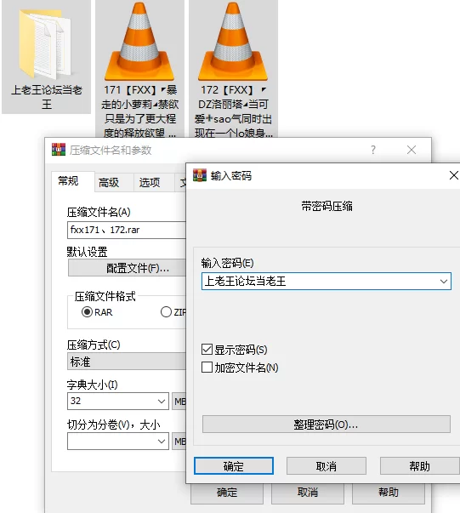Viewport: 460px width, 513px height.
Task: Expand the password history dropdown arrow
Action: point(443,282)
